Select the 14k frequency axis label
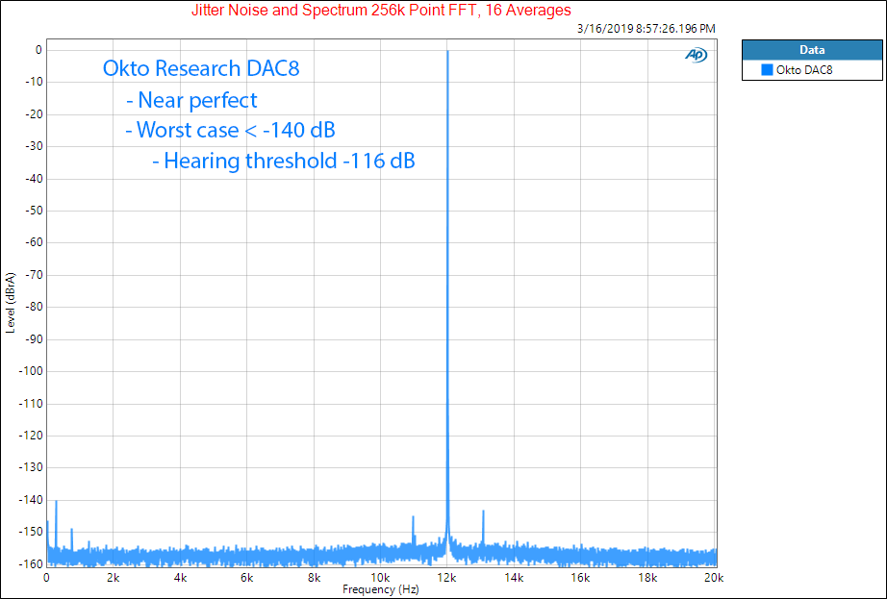The image size is (887, 599). click(x=514, y=578)
